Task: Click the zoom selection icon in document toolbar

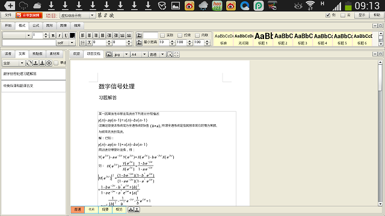Action: 170,55
